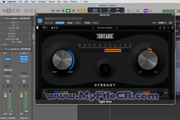This screenshot has height=120, width=180.
Task: Click the Scissors editors icon
Action: (35, 11)
